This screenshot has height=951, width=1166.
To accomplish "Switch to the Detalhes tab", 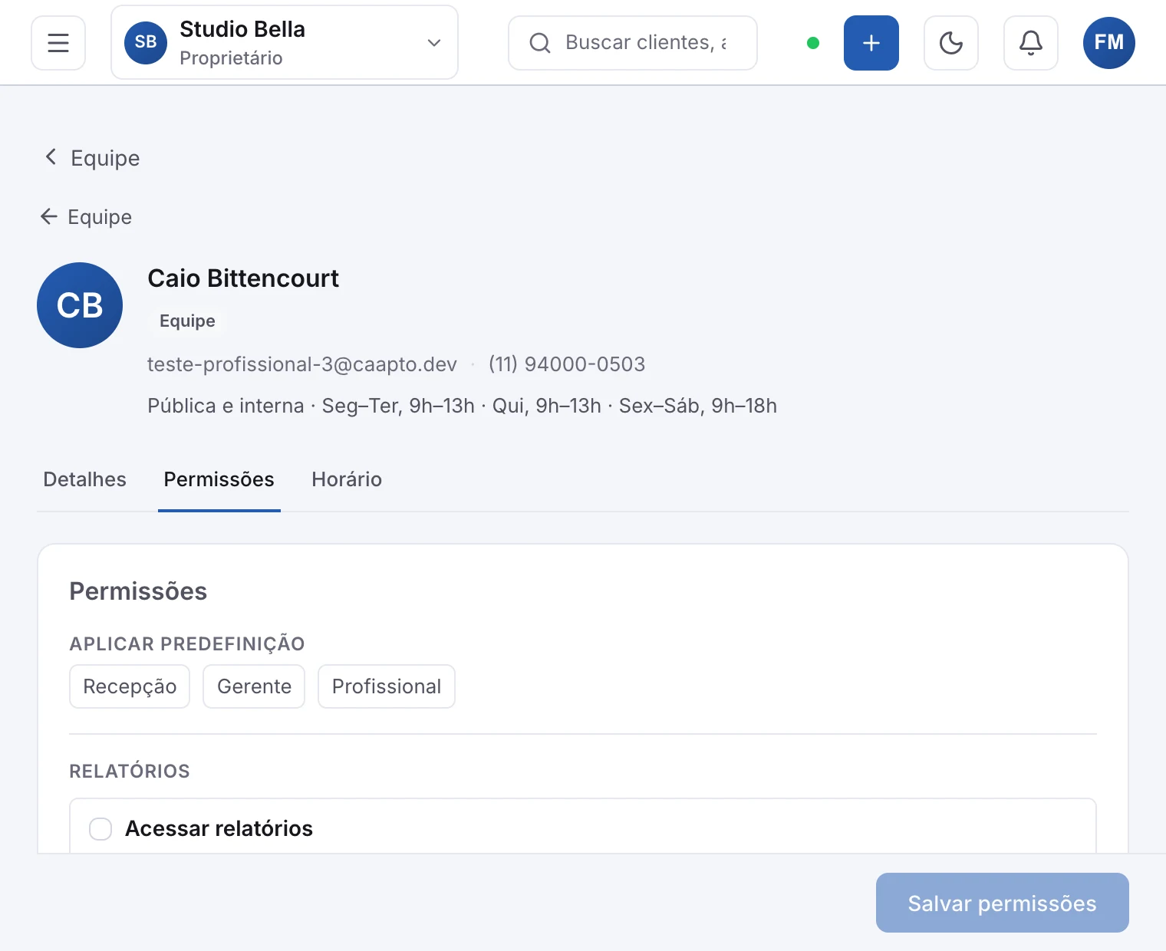I will coord(85,479).
